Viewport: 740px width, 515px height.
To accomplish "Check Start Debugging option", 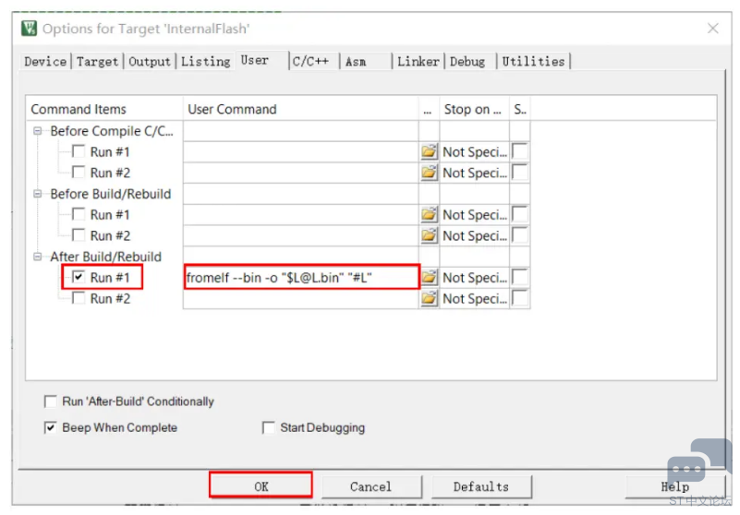I will click(268, 427).
